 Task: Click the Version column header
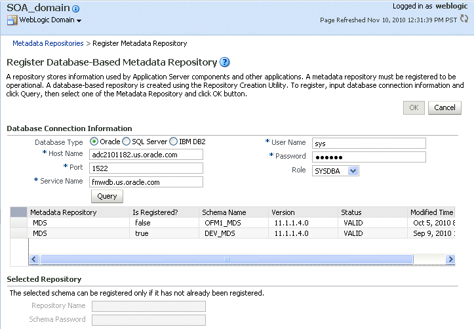click(x=304, y=212)
